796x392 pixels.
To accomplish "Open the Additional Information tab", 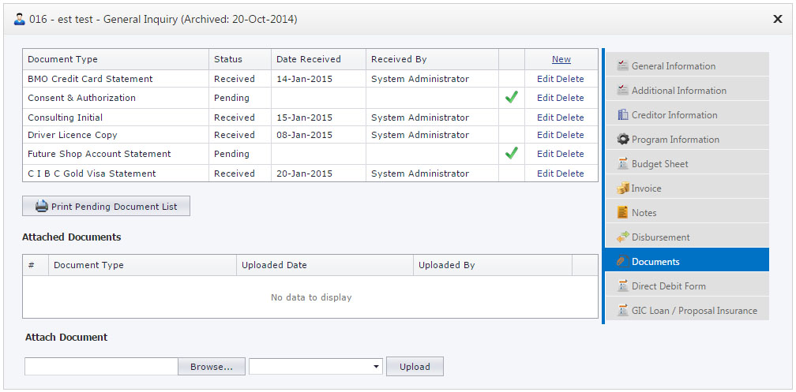I will click(x=678, y=91).
